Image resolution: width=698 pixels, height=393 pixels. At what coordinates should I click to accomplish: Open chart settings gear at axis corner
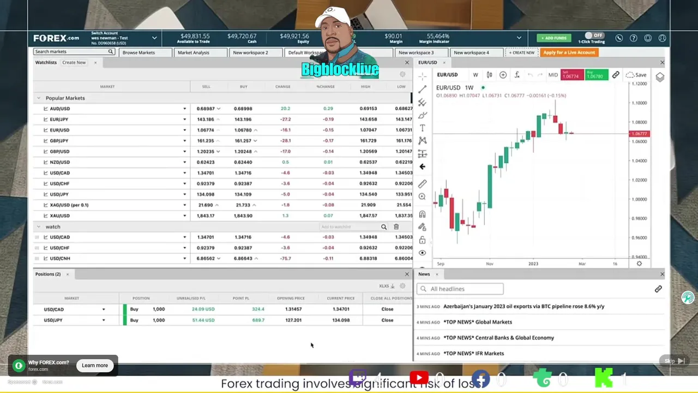(x=639, y=264)
